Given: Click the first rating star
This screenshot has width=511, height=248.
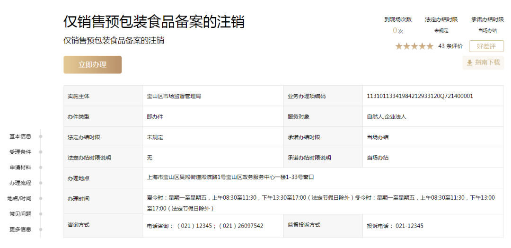Looking at the screenshot, I should click(x=399, y=46).
